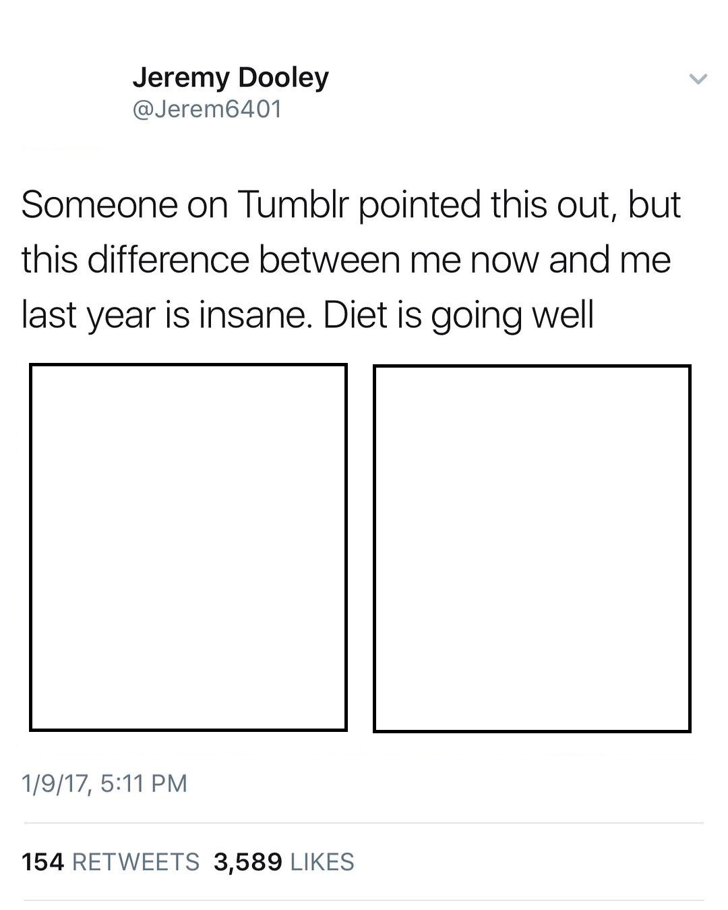Open the tweet options chevron menu
The width and height of the screenshot is (728, 910).
[698, 79]
